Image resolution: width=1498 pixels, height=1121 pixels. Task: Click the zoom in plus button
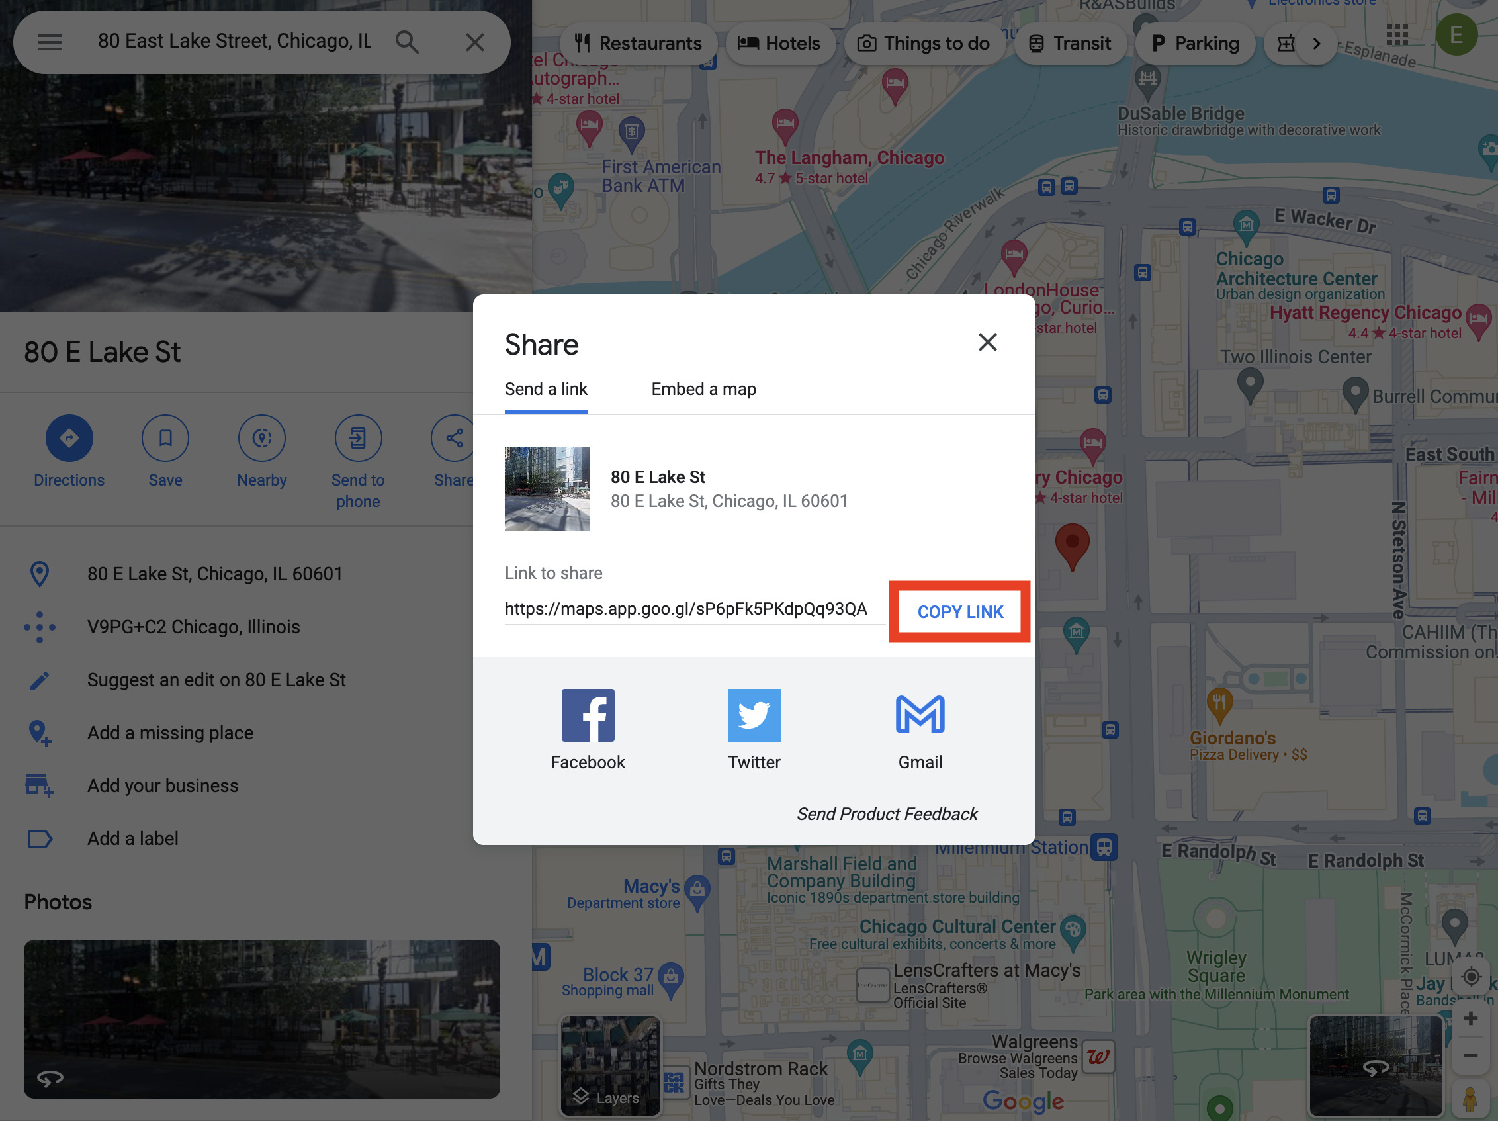pos(1470,1018)
